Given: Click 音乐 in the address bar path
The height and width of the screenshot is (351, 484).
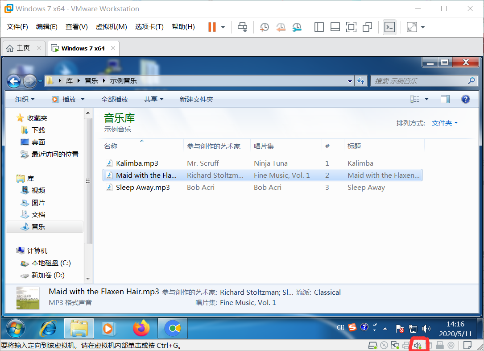Looking at the screenshot, I should tap(91, 81).
